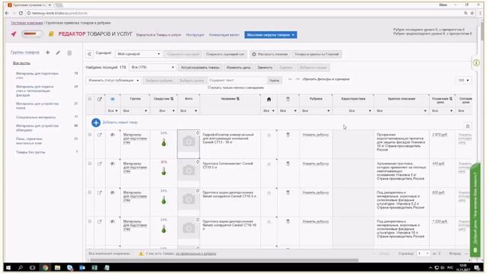The image size is (487, 274).
Task: Delete the Грунтовка Бетоноконтакт product with its trash icon
Action: [288, 164]
